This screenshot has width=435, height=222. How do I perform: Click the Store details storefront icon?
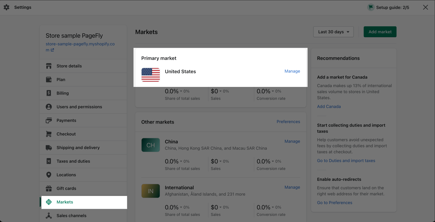point(49,66)
